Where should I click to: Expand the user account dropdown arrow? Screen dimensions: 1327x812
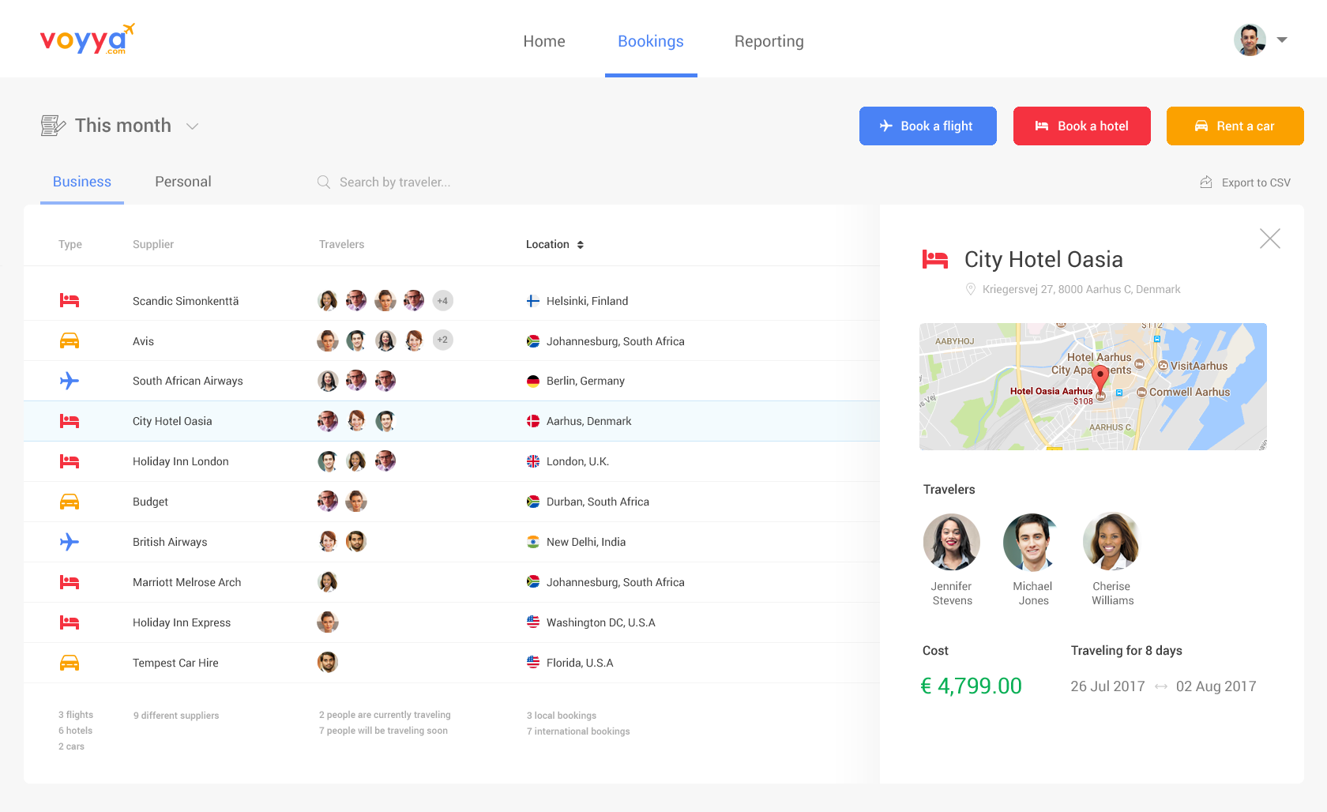tap(1282, 39)
